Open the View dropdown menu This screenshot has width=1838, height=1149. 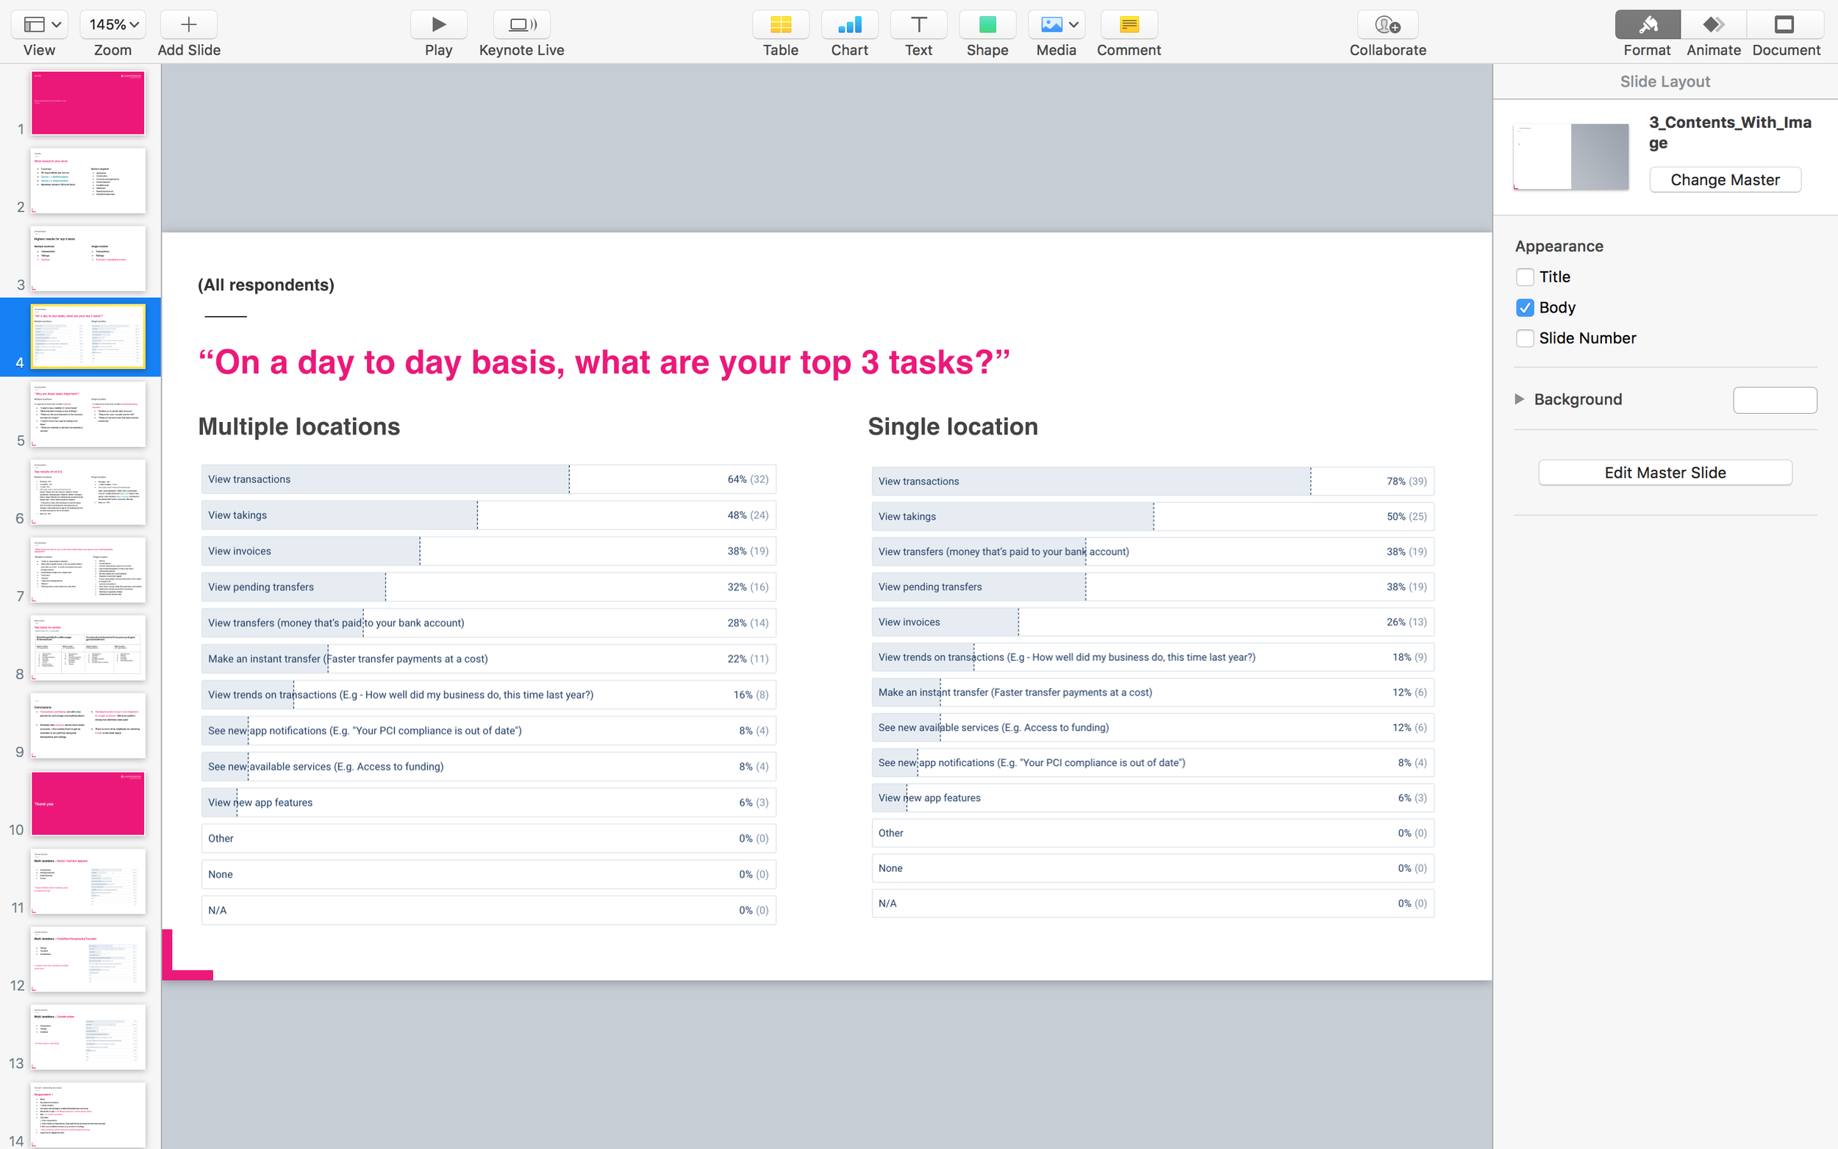[40, 25]
